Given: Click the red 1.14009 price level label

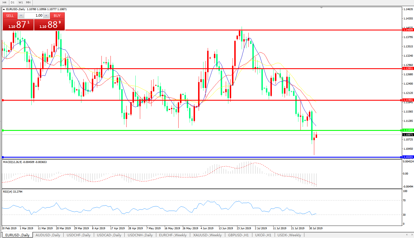Looking at the screenshot, I should pos(408,30).
